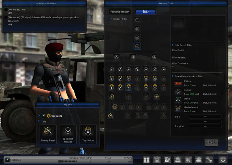Click the player avatar icon in bottom bar
This screenshot has height=165, width=232.
tap(7, 160)
